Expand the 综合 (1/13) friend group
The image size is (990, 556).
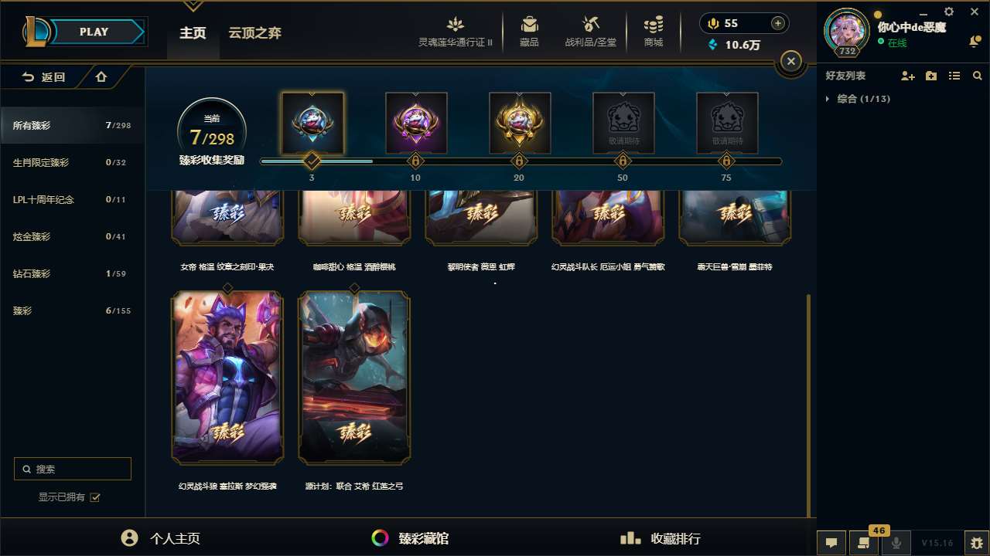coord(828,99)
